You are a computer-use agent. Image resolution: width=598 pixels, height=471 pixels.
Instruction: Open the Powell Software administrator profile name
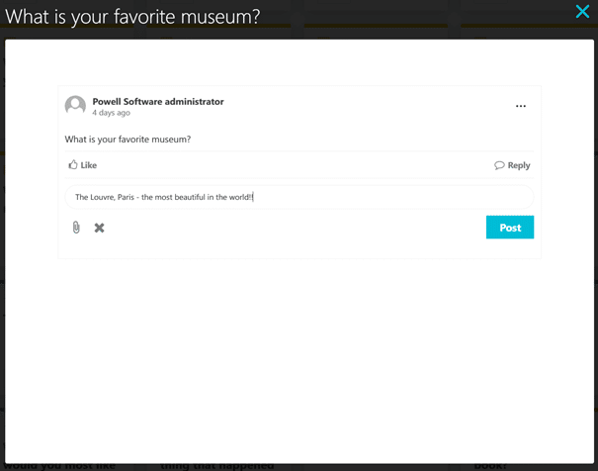pos(158,101)
